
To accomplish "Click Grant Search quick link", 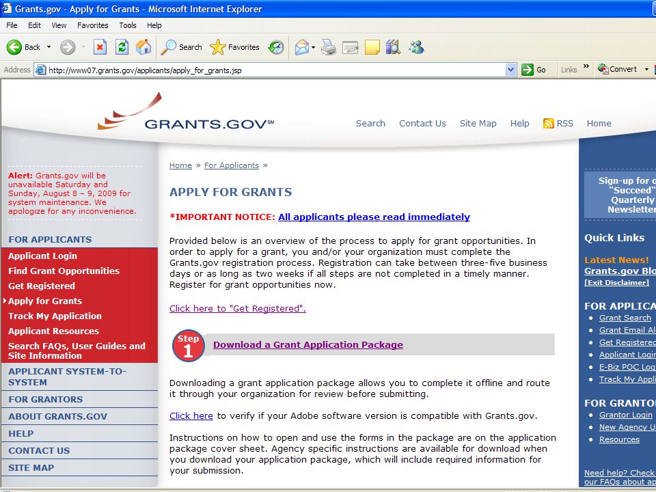I will click(625, 318).
